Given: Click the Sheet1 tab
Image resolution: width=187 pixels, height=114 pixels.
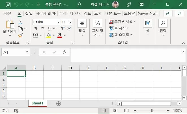Looking at the screenshot, I should [37, 103].
